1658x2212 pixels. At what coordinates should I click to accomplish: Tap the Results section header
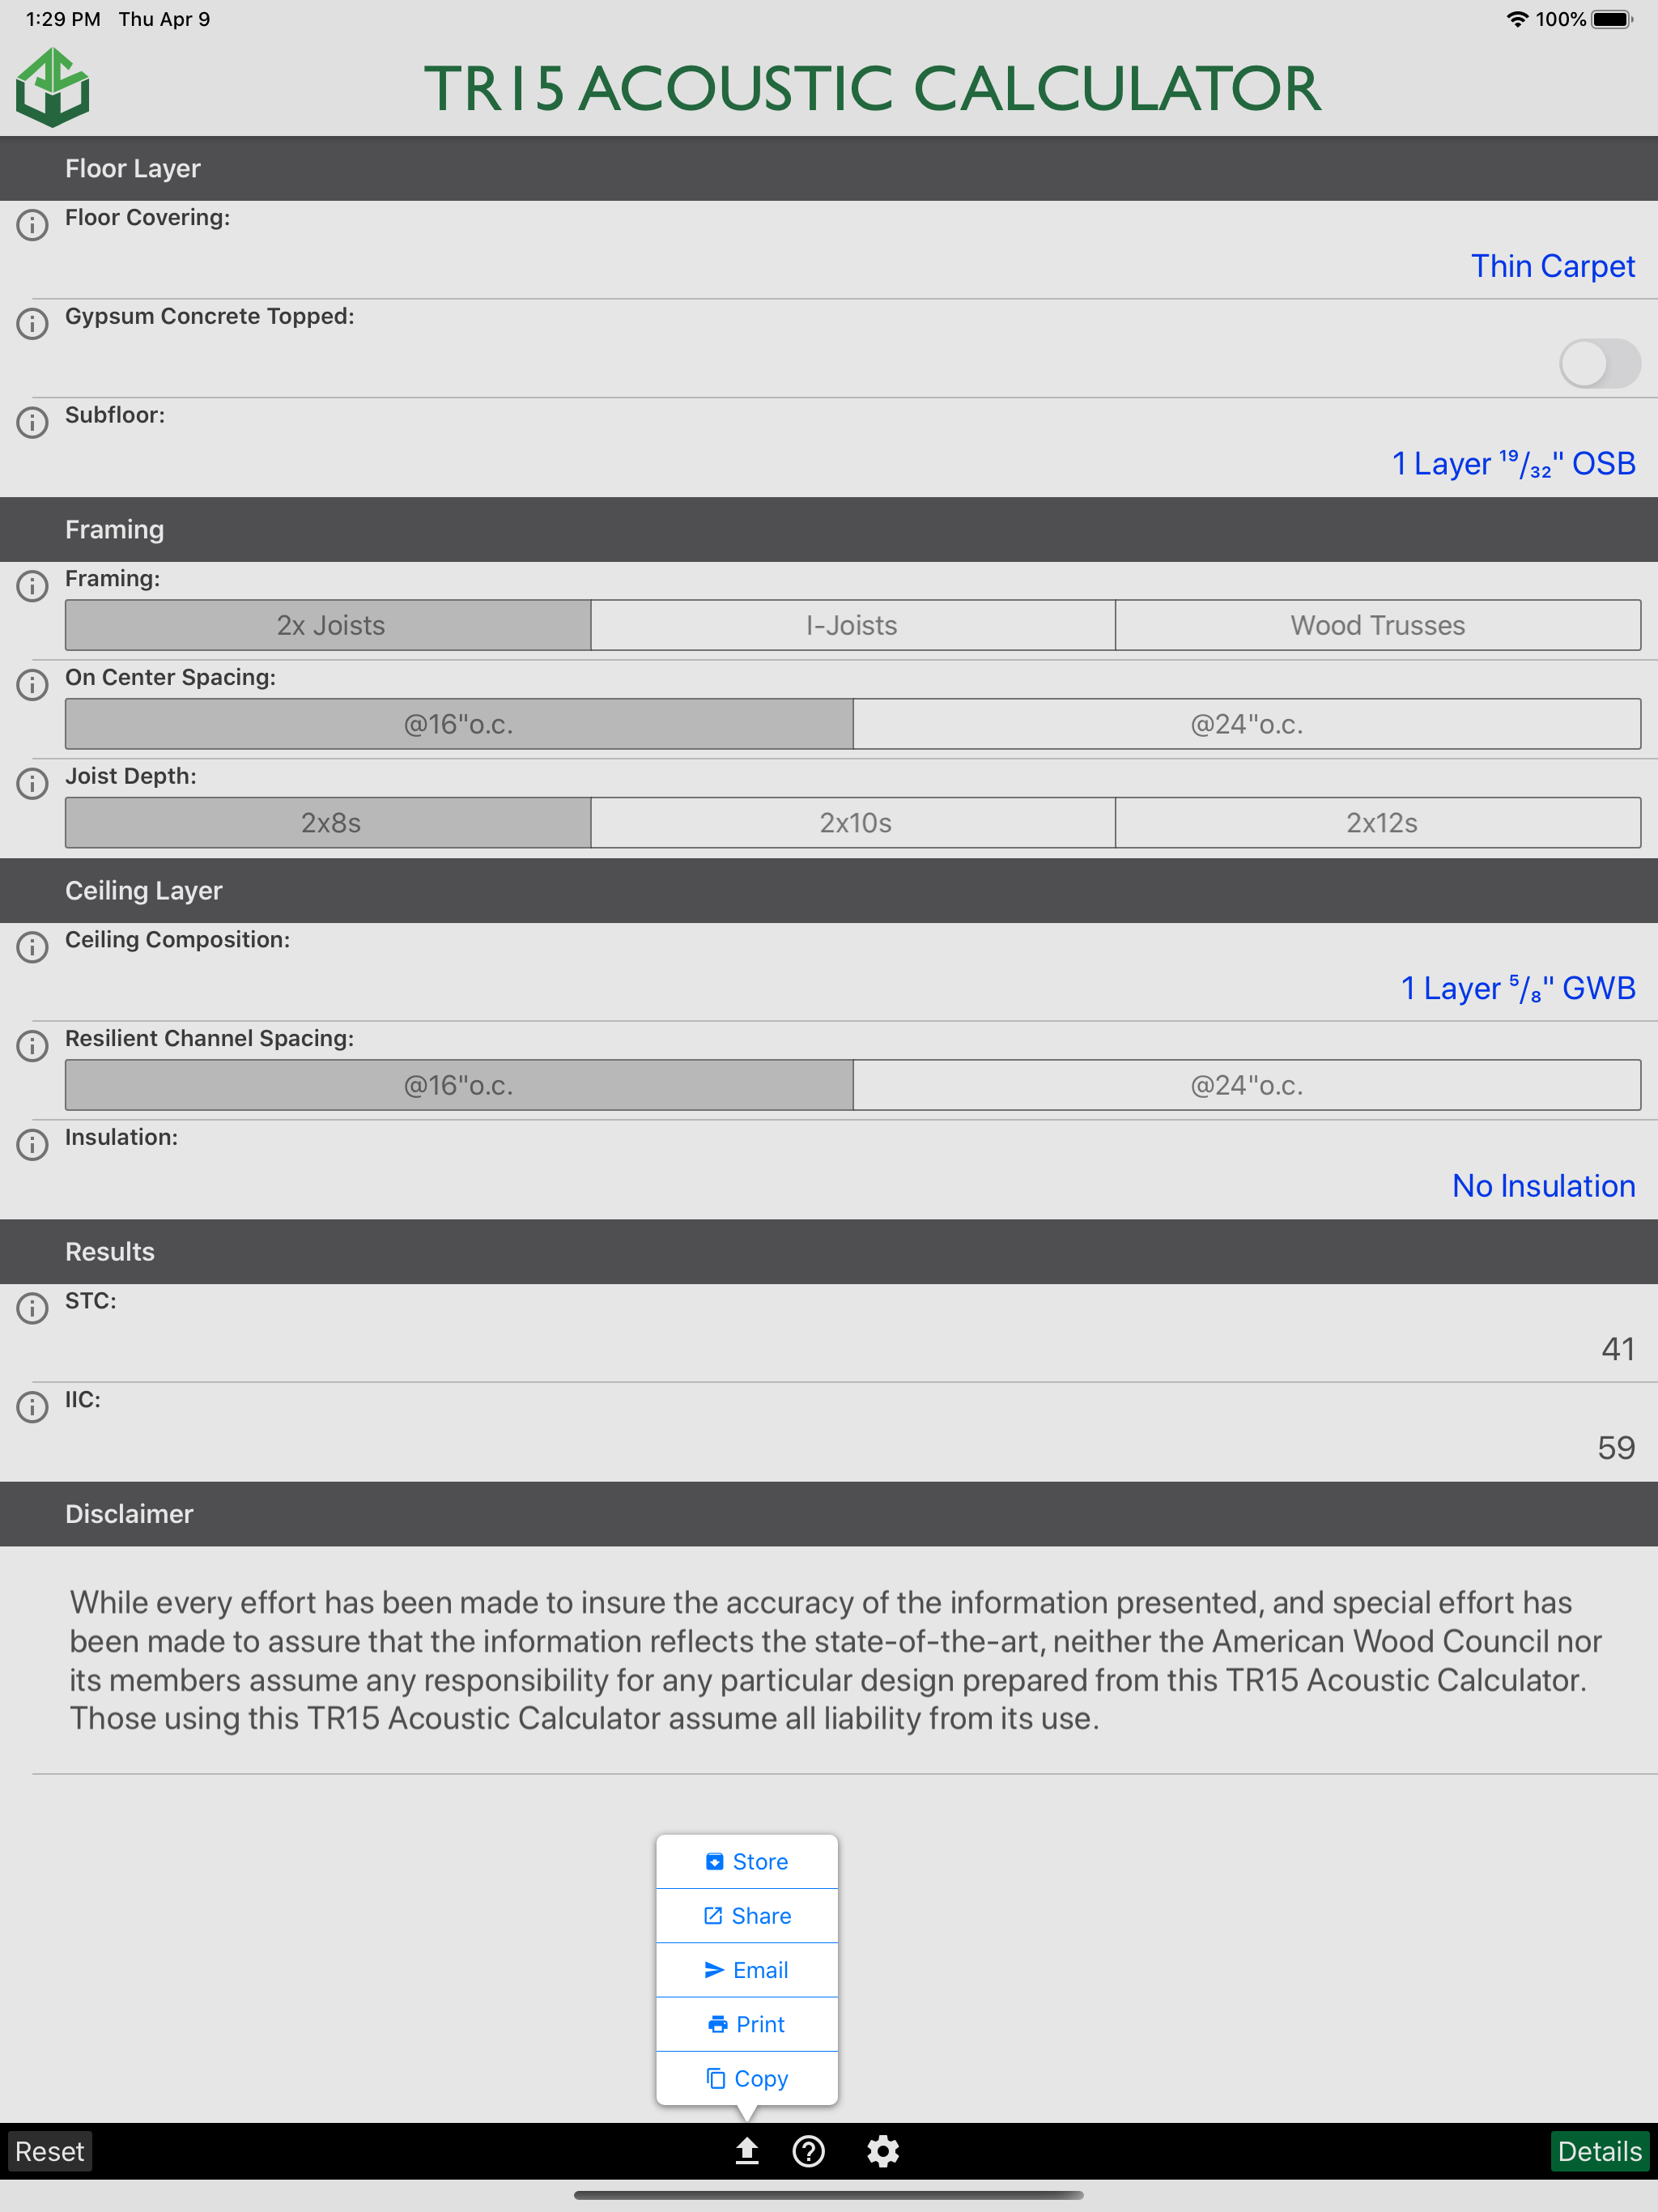tap(829, 1251)
